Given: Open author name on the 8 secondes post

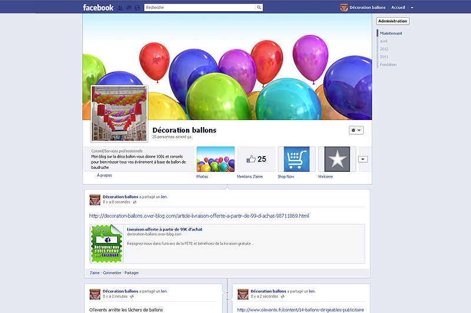Looking at the screenshot, I should 121,197.
